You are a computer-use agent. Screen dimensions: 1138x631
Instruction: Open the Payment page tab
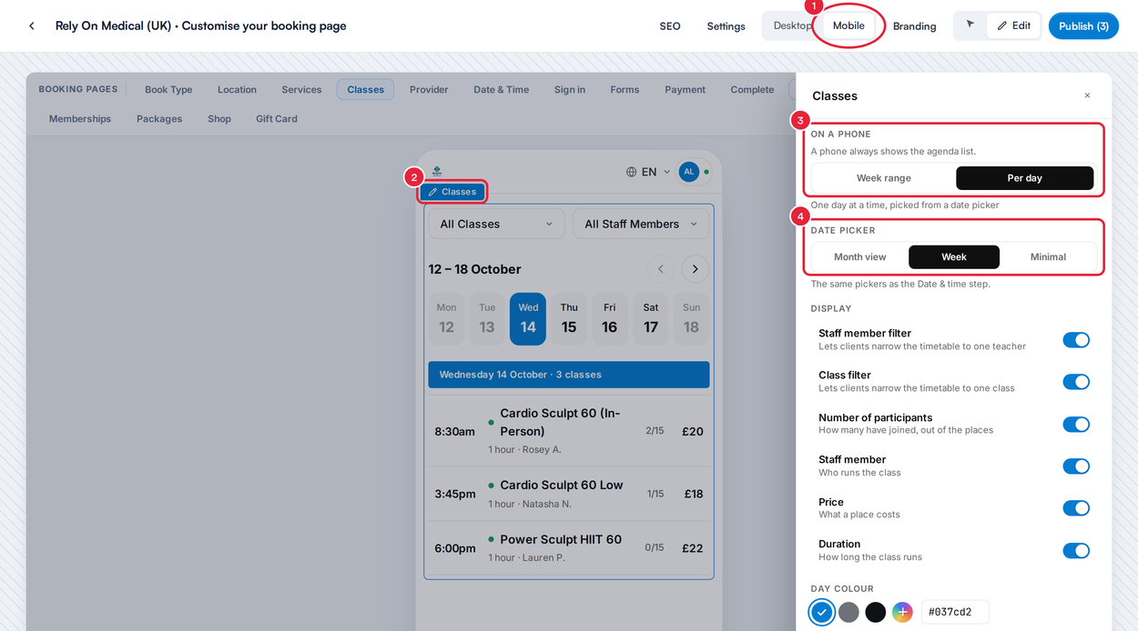point(685,89)
